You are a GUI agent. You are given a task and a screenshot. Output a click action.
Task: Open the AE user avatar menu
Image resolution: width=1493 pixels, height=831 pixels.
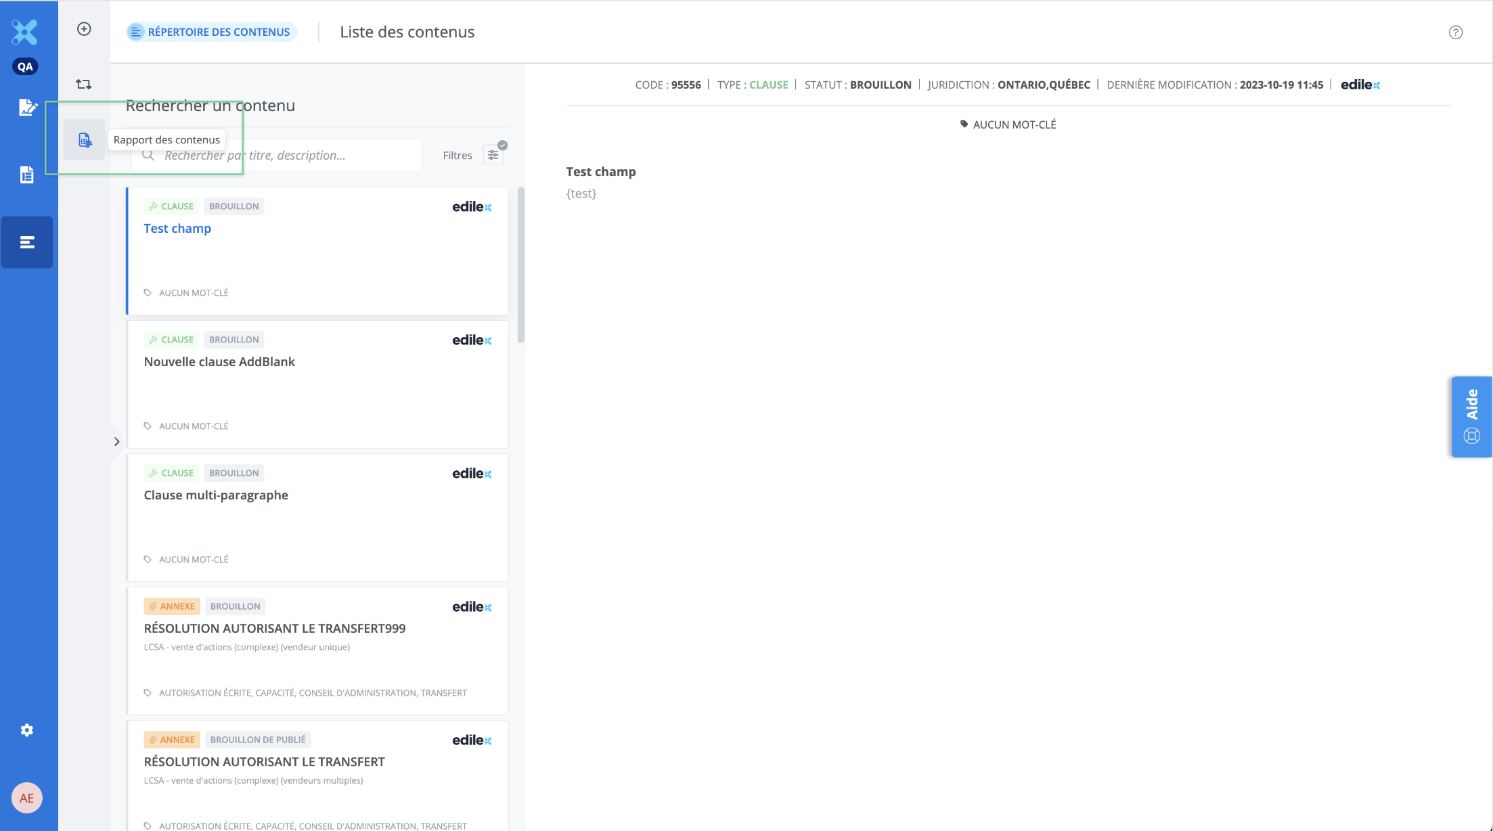pyautogui.click(x=27, y=798)
